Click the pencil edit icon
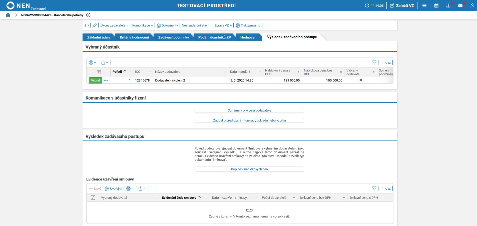The width and height of the screenshot is (477, 226). 95,25
